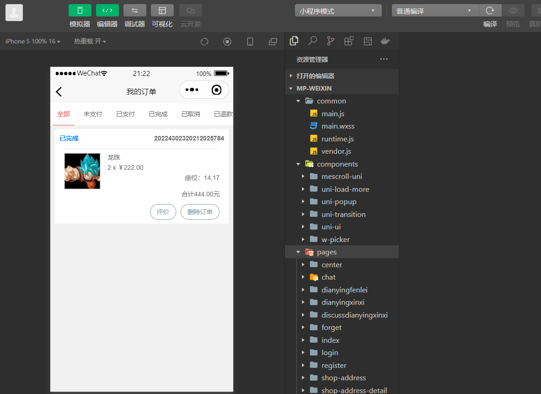
Task: Toggle the simulator panel button
Action: pos(80,11)
